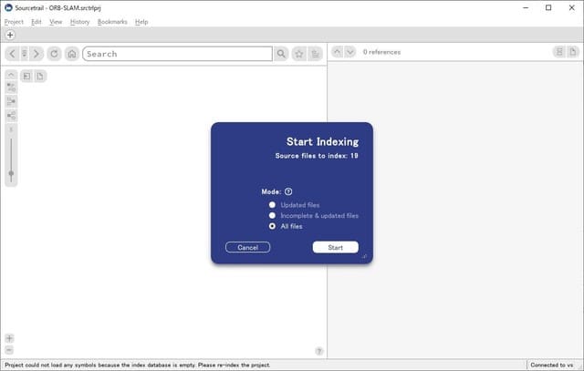The height and width of the screenshot is (371, 584).
Task: Open the Project menu
Action: 14,22
